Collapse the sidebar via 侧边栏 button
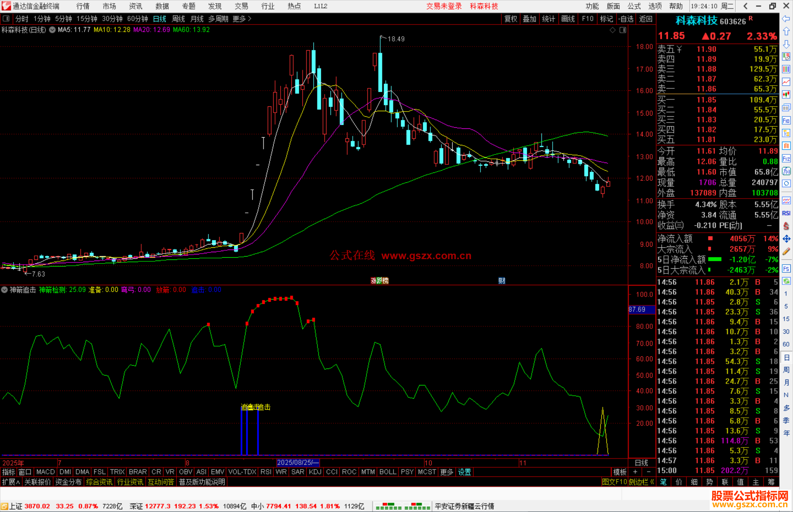Viewport: 793px width, 512px height. [641, 482]
